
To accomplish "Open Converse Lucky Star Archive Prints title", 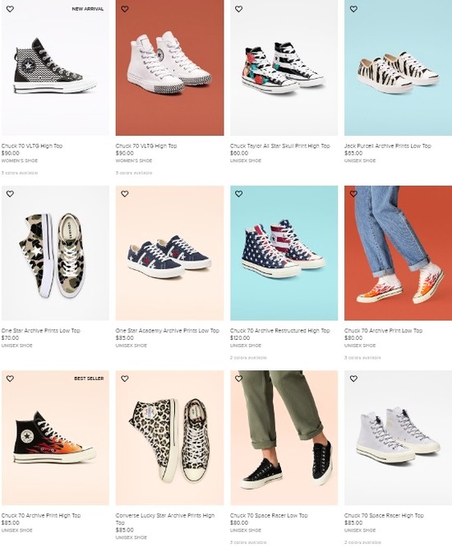I will [165, 518].
